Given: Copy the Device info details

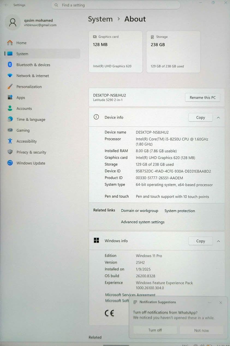Looking at the screenshot, I should 201,117.
